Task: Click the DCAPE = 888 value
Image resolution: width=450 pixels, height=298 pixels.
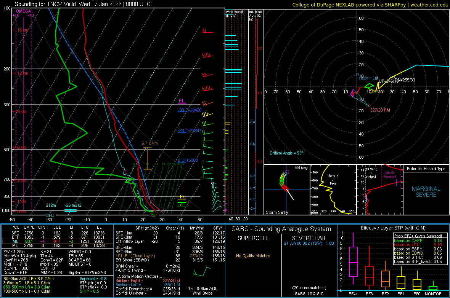Action: coord(16,268)
